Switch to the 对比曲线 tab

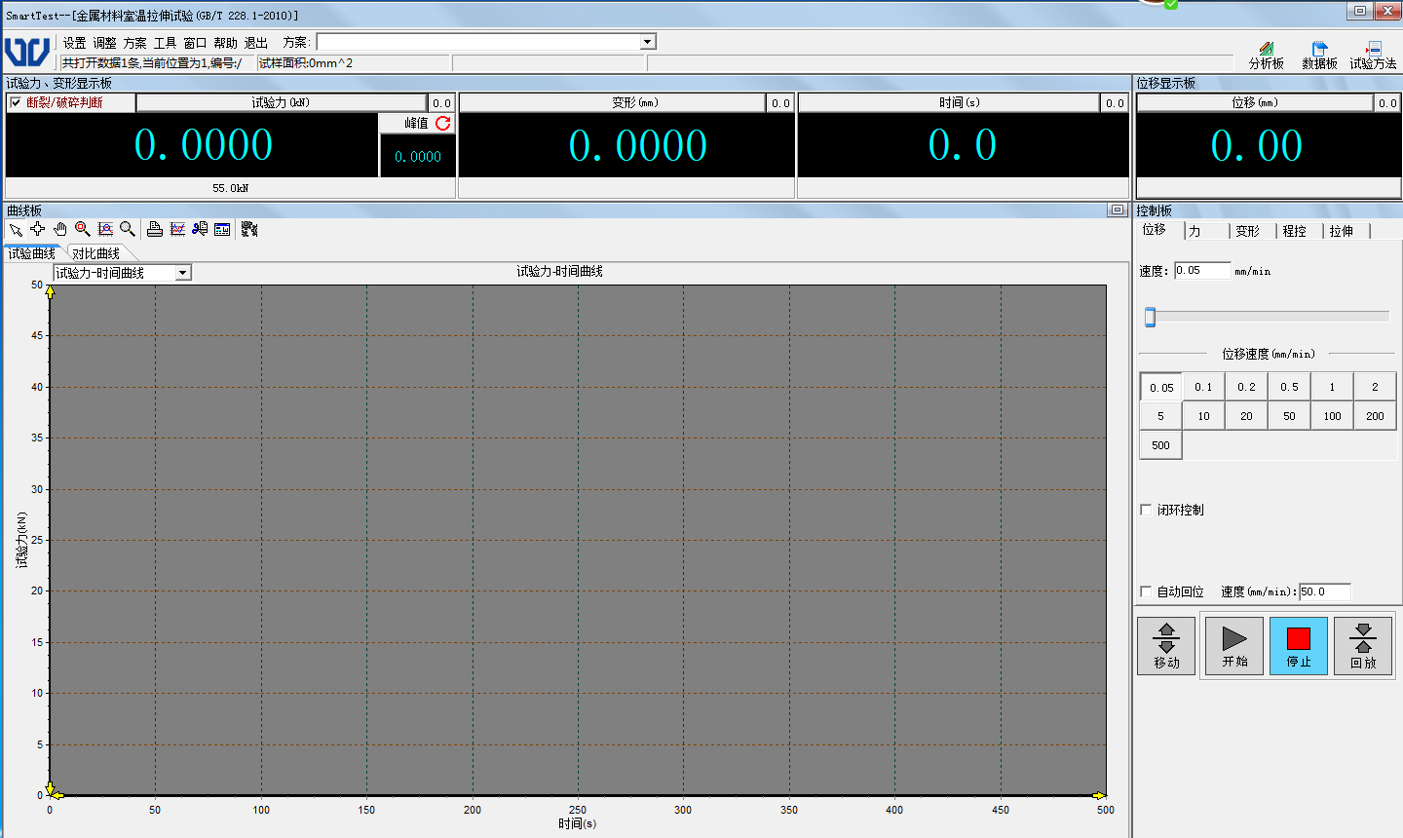[95, 253]
